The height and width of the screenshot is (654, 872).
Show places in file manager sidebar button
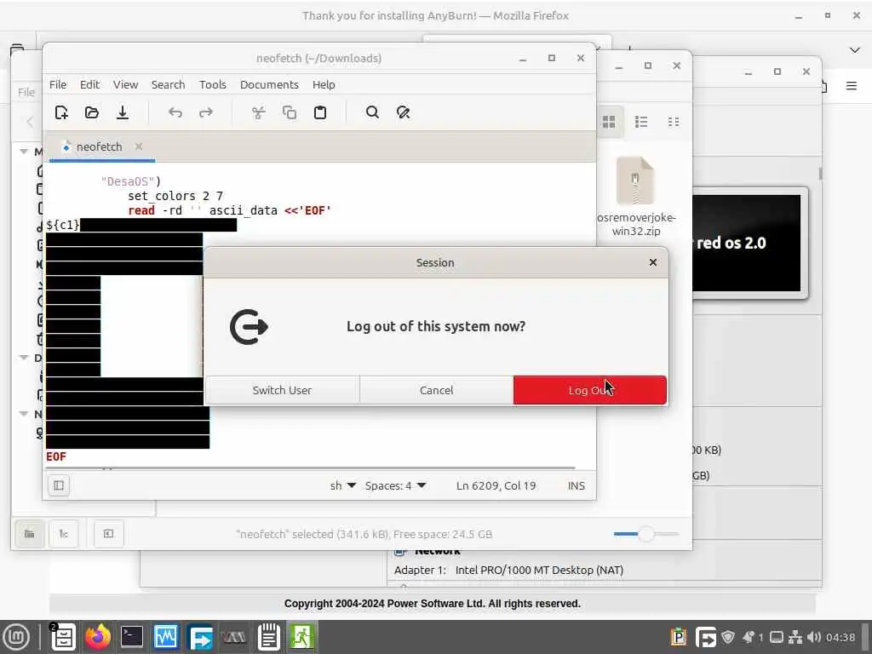(30, 534)
